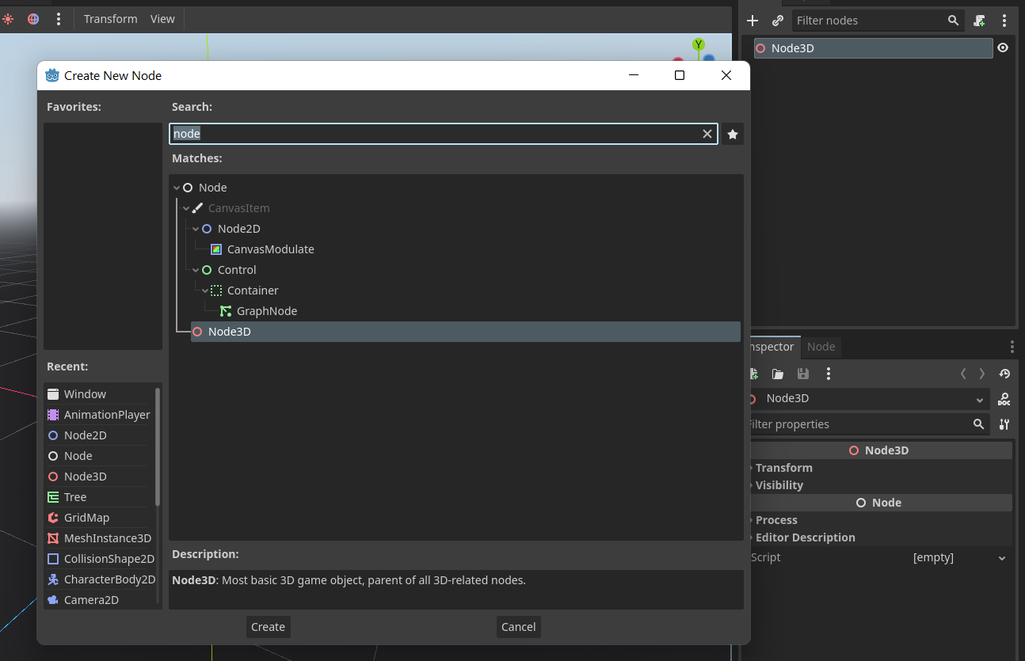Create a new resource in the Inspector
Viewport: 1025px width, 661px height.
click(753, 374)
